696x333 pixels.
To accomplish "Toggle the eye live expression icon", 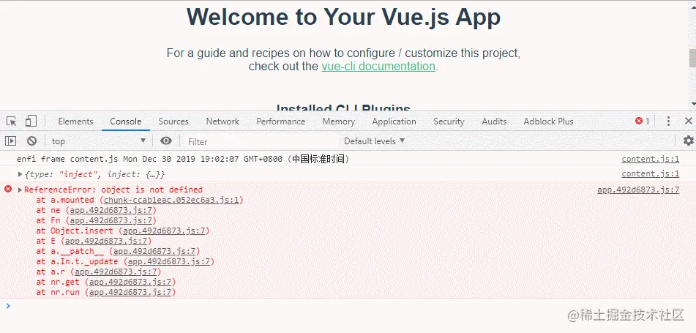I will tap(167, 141).
